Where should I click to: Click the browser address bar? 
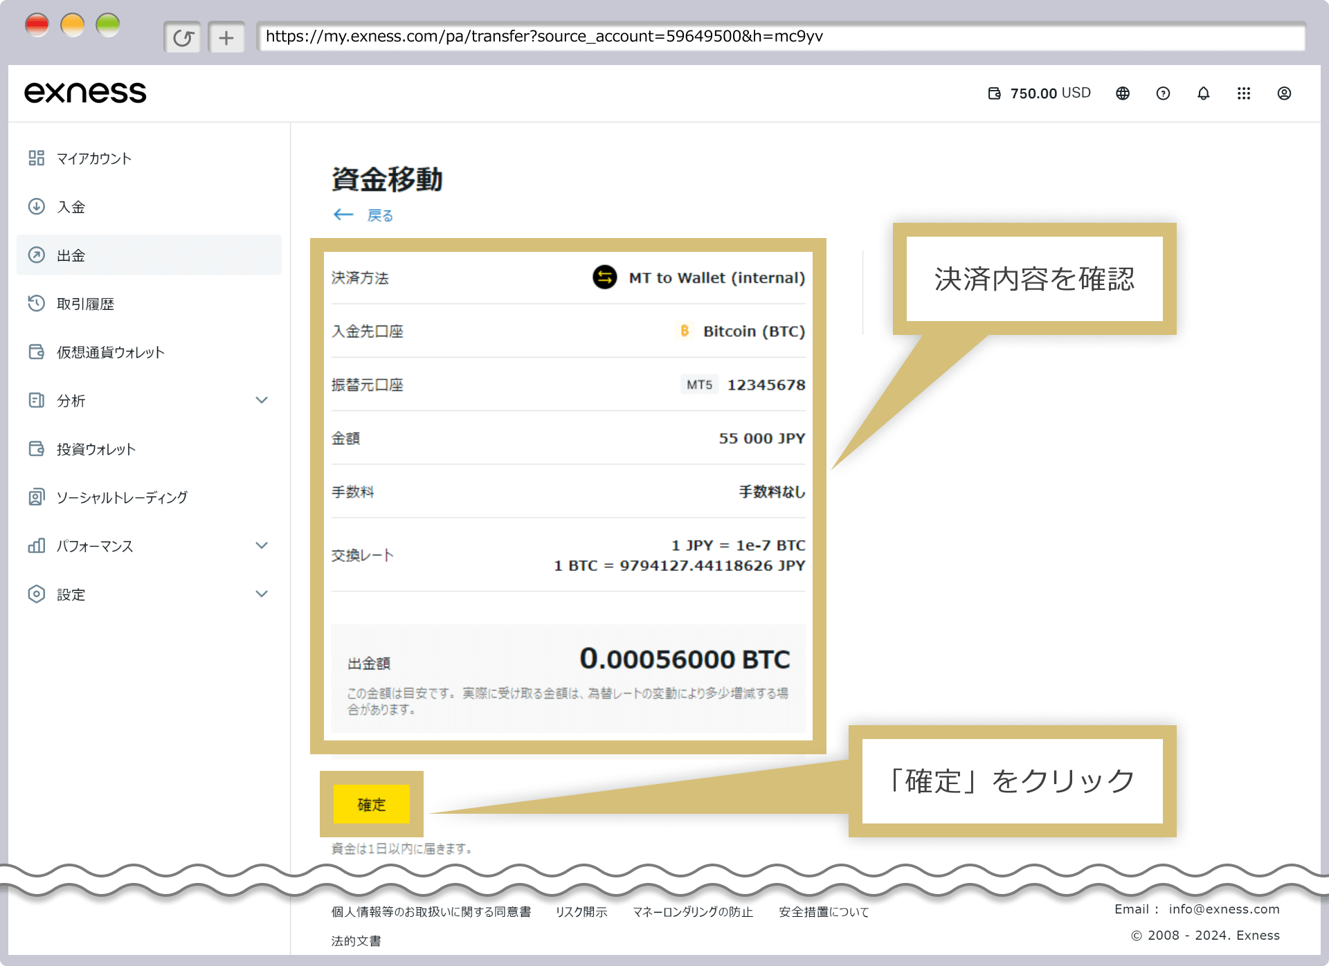click(781, 37)
